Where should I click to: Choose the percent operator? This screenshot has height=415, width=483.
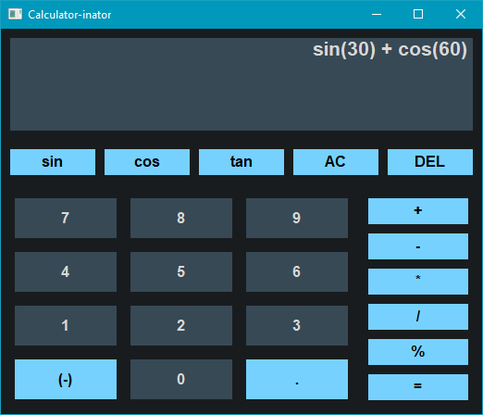418,352
